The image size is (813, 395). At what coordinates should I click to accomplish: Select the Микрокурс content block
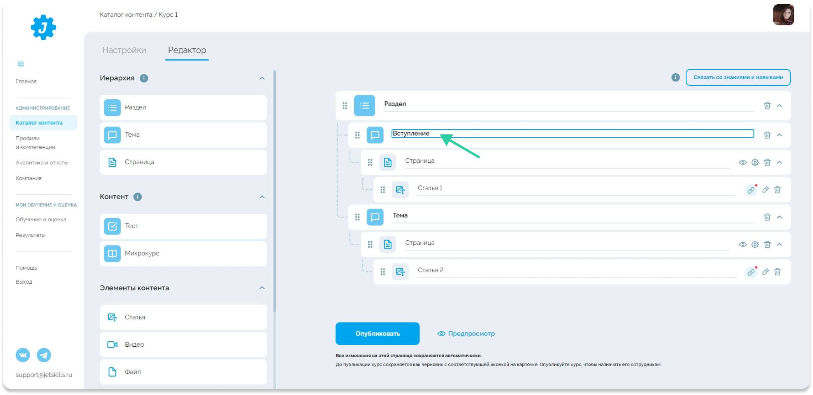point(183,253)
